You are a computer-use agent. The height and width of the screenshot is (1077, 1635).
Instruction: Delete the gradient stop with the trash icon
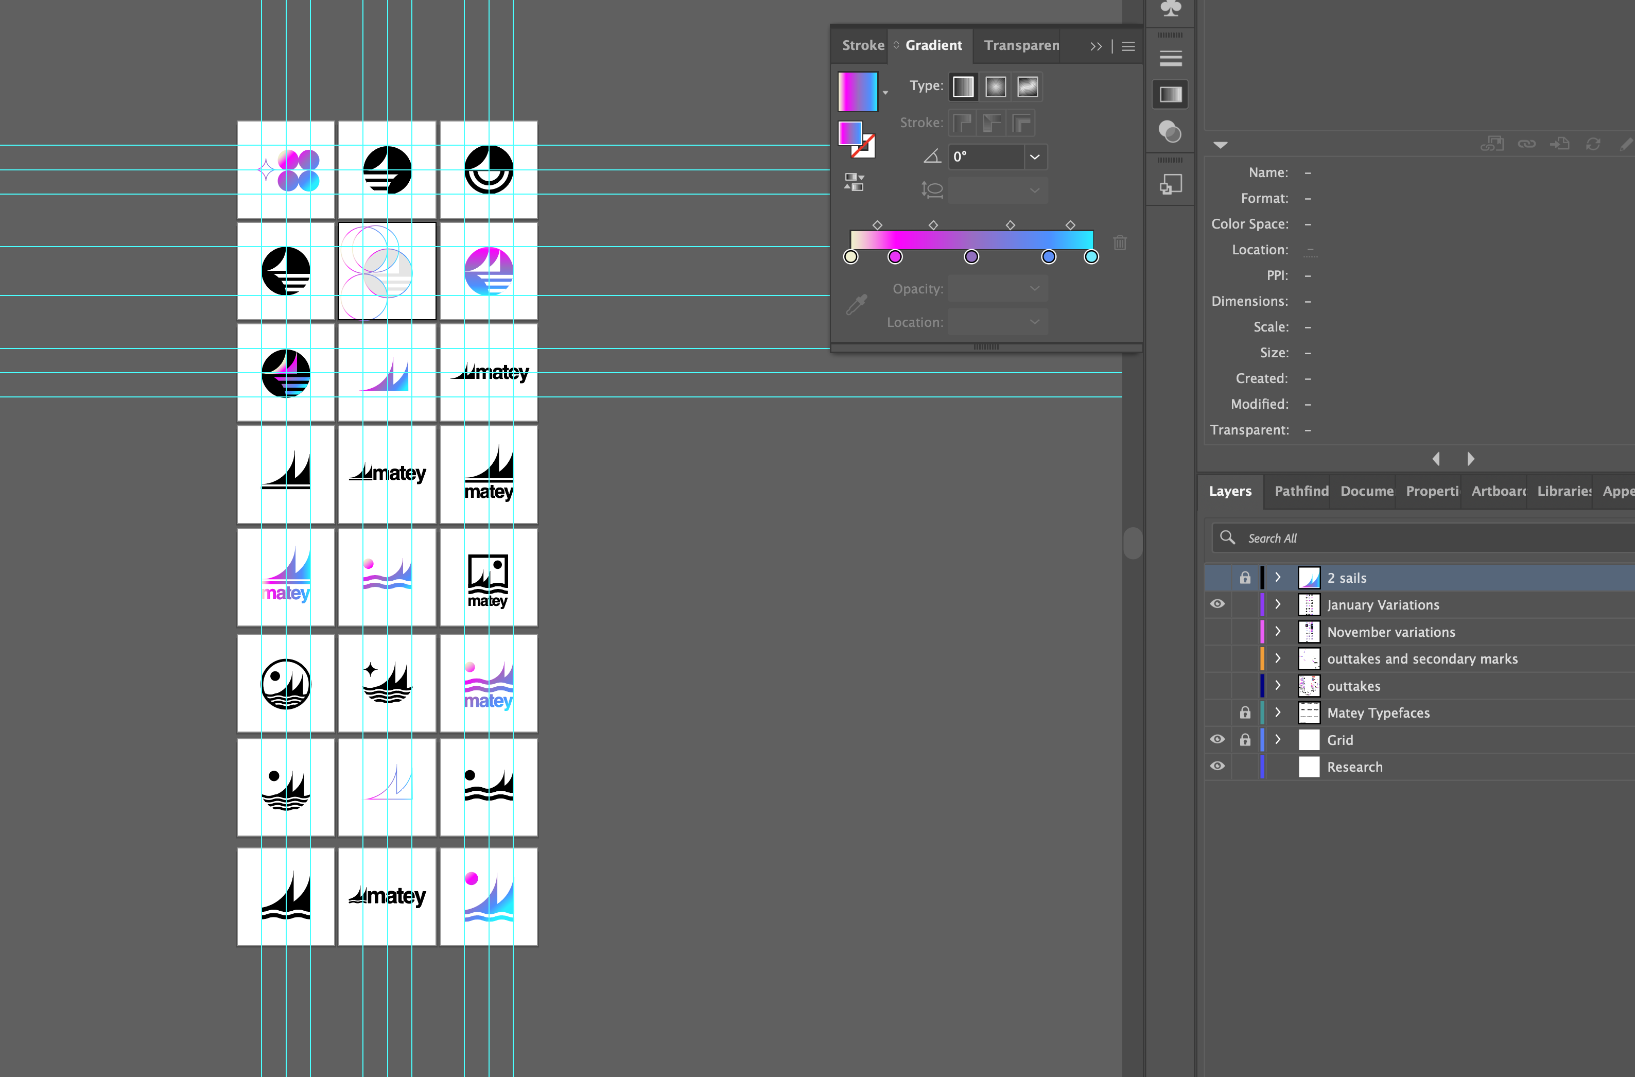[x=1120, y=242]
